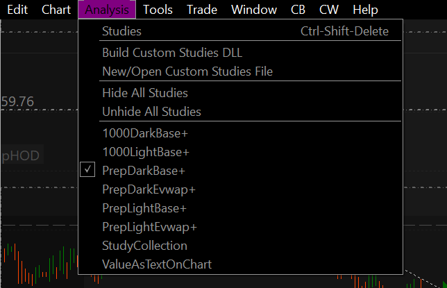
Task: Select the ValueAsTextOnChart entry
Action: pyautogui.click(x=157, y=264)
